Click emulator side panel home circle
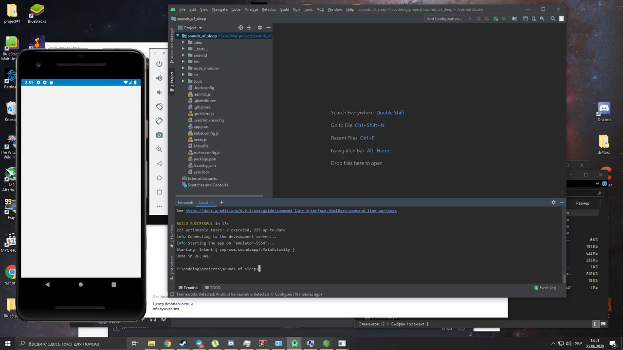Screen dimensions: 623x350 point(159,178)
